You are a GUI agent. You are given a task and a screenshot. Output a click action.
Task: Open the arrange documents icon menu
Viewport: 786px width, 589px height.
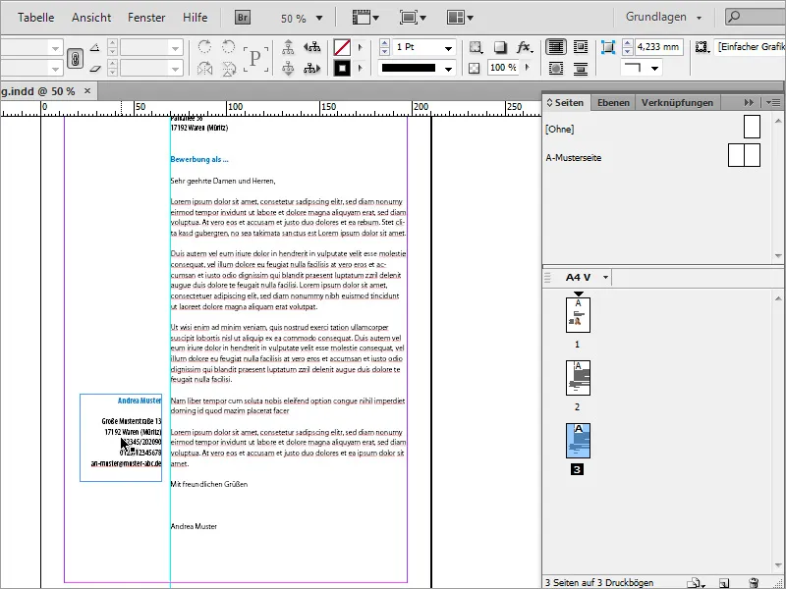coord(460,18)
